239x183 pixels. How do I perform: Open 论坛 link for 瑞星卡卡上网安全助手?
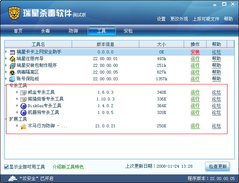click(216, 52)
